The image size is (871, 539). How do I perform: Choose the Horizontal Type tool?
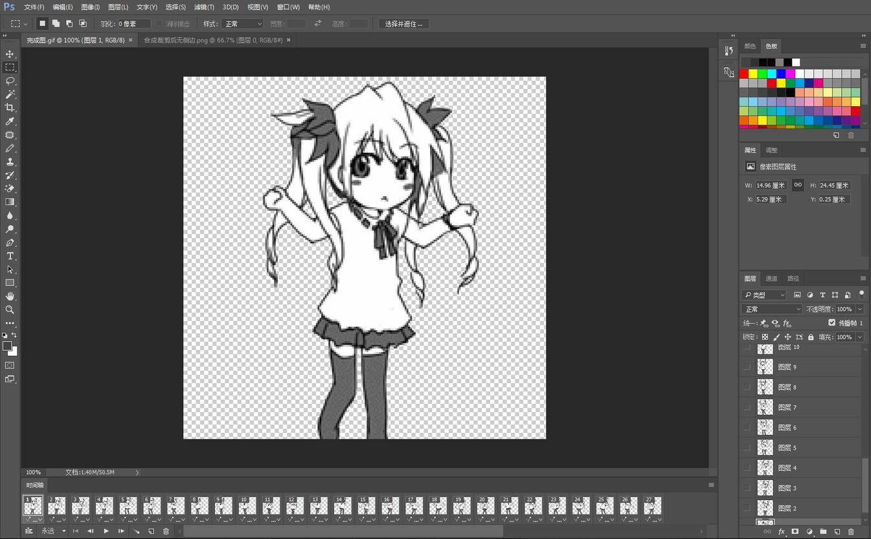(10, 256)
